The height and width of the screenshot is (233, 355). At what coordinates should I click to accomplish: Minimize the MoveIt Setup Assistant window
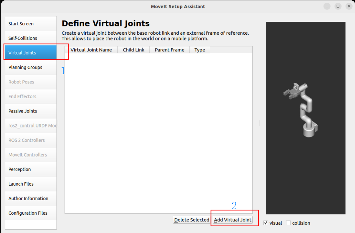click(327, 6)
